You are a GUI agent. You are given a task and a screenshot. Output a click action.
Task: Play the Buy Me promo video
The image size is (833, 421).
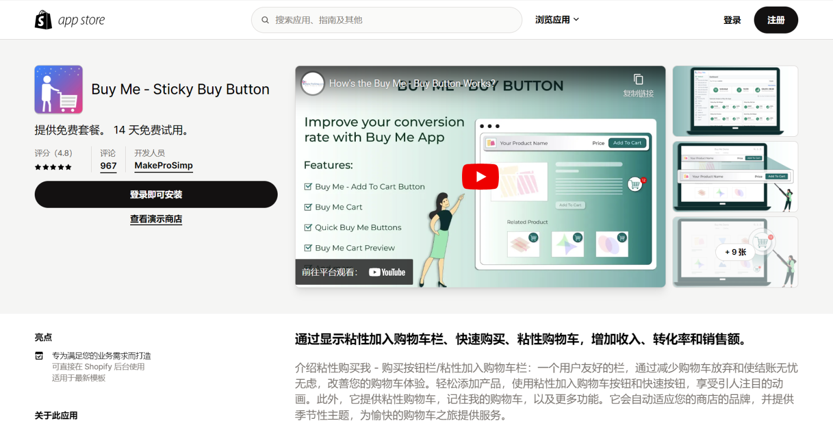[480, 176]
